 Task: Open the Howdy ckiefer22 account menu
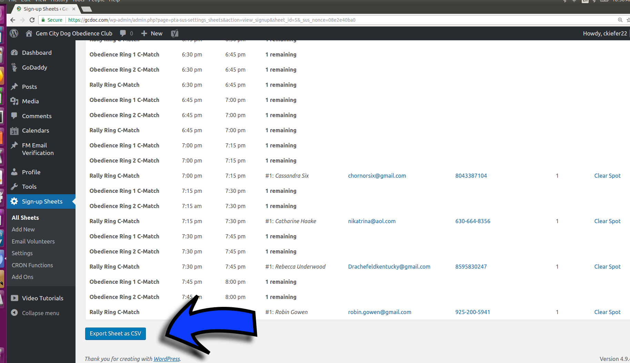(604, 33)
